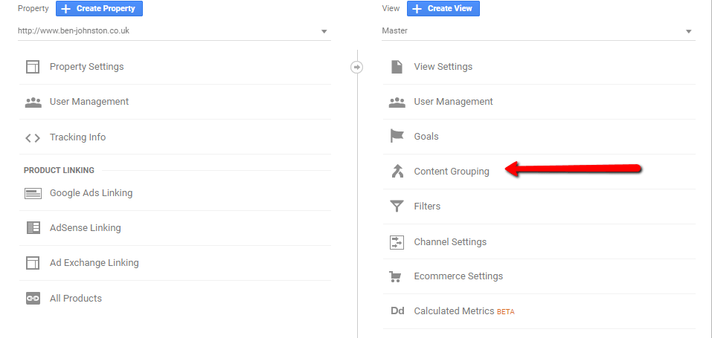Click the Channel Settings arrows icon
This screenshot has height=338, width=712.
pyautogui.click(x=397, y=242)
